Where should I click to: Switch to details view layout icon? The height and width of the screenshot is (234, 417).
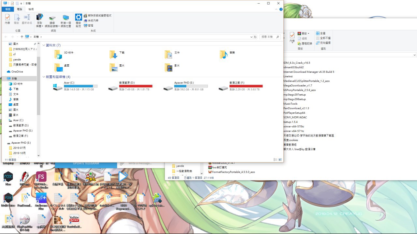[x=275, y=160]
